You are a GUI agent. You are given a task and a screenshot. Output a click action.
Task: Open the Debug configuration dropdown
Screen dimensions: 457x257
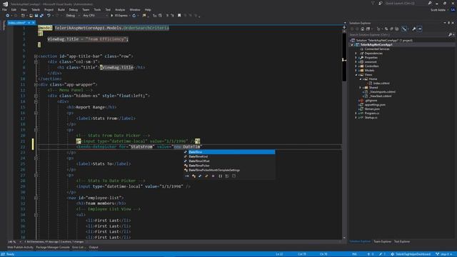click(72, 16)
